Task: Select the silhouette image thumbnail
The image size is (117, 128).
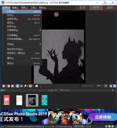Action: [x=32, y=100]
